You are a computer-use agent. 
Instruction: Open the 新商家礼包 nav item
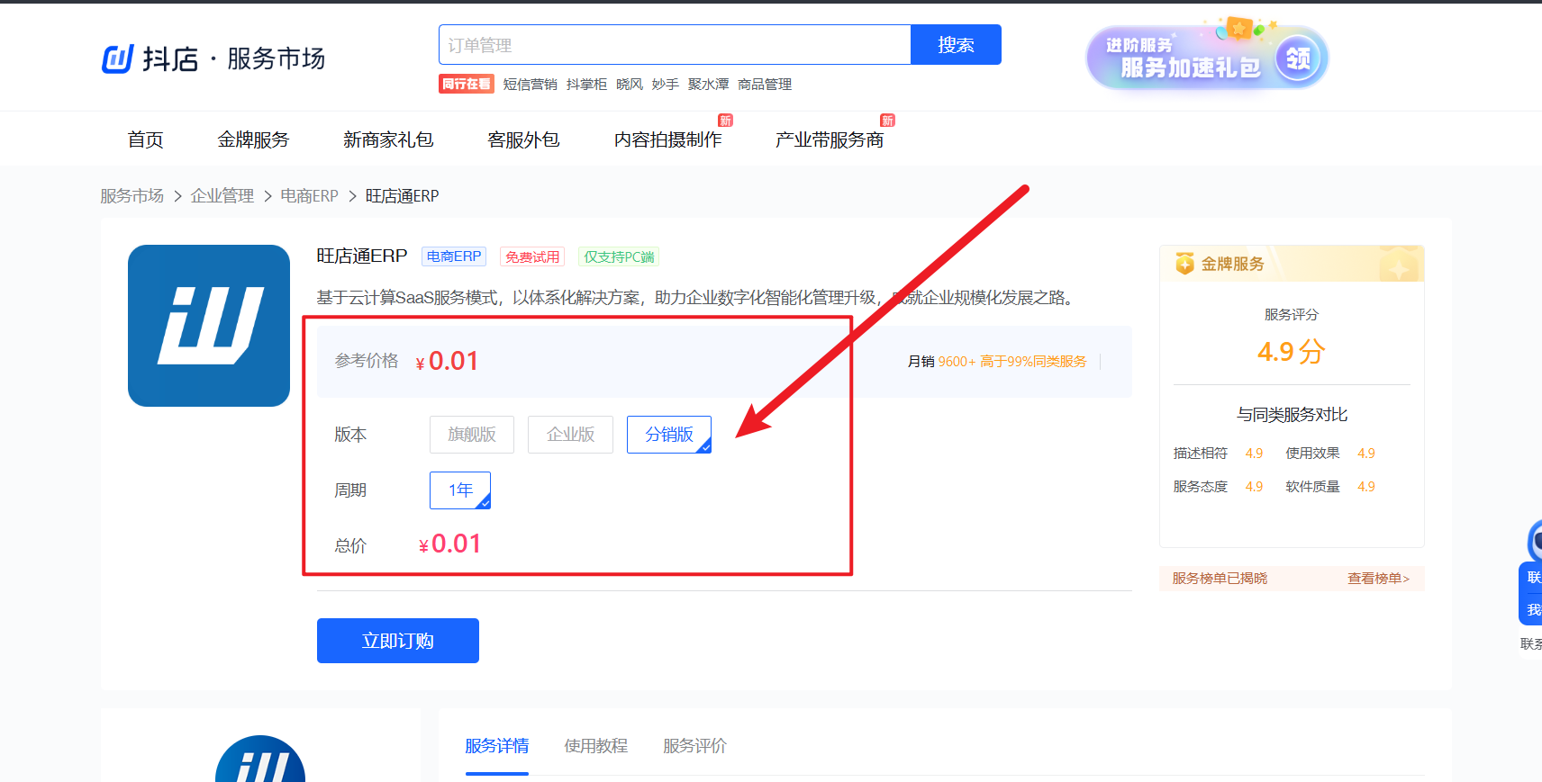coord(388,139)
